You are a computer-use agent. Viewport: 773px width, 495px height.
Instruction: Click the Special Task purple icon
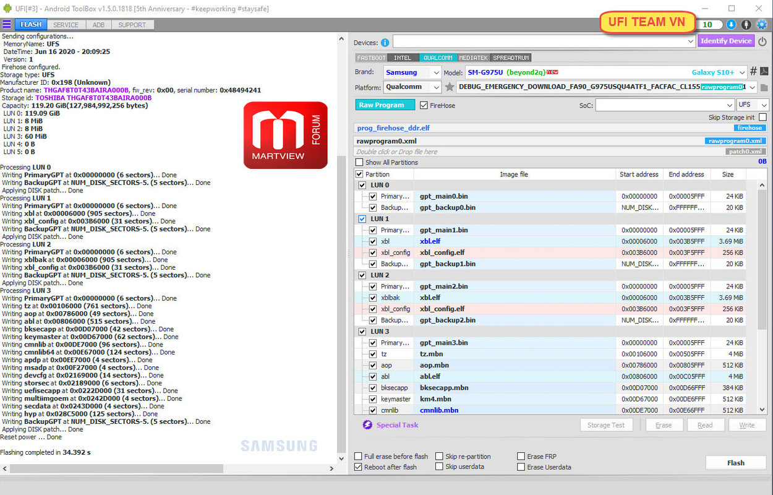(367, 425)
